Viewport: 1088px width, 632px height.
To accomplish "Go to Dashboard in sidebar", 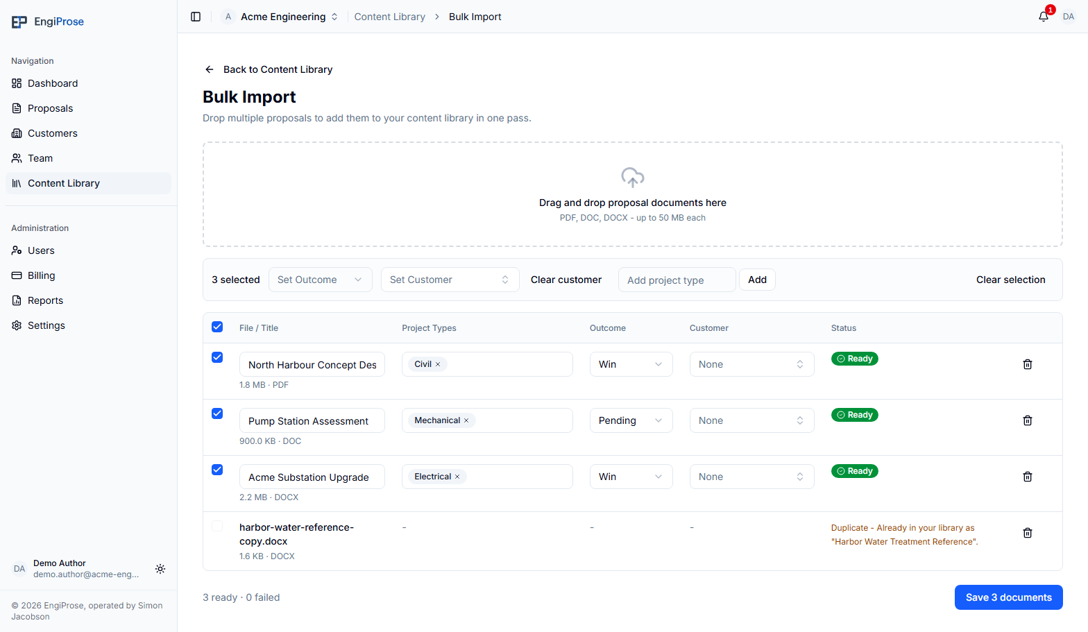I will [88, 83].
